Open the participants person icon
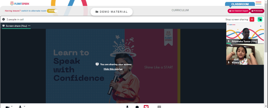268x108 pixels. 127,107
